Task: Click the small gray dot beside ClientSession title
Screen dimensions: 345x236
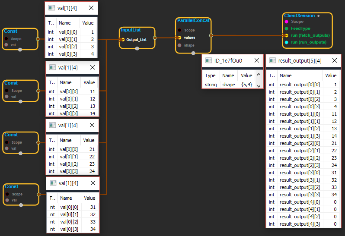Action: [319, 16]
